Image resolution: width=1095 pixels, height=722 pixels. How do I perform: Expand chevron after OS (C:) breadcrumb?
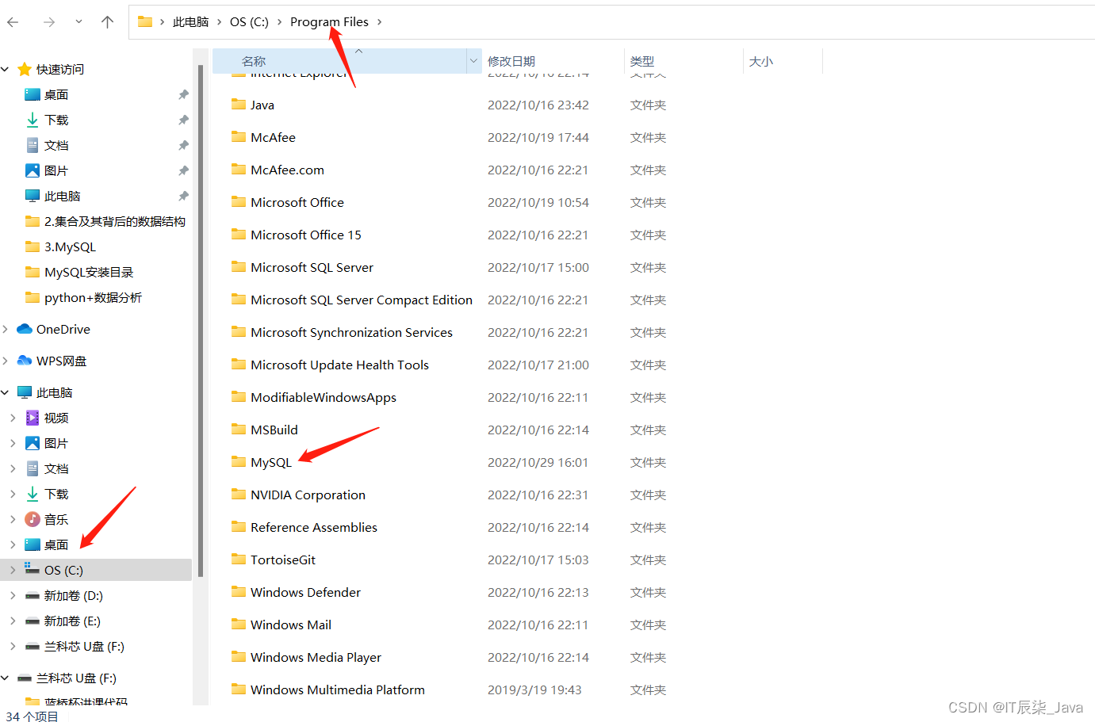[x=279, y=22]
